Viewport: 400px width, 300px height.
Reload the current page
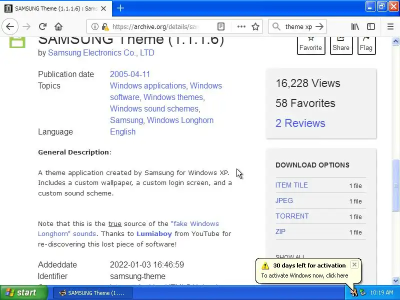click(x=42, y=26)
